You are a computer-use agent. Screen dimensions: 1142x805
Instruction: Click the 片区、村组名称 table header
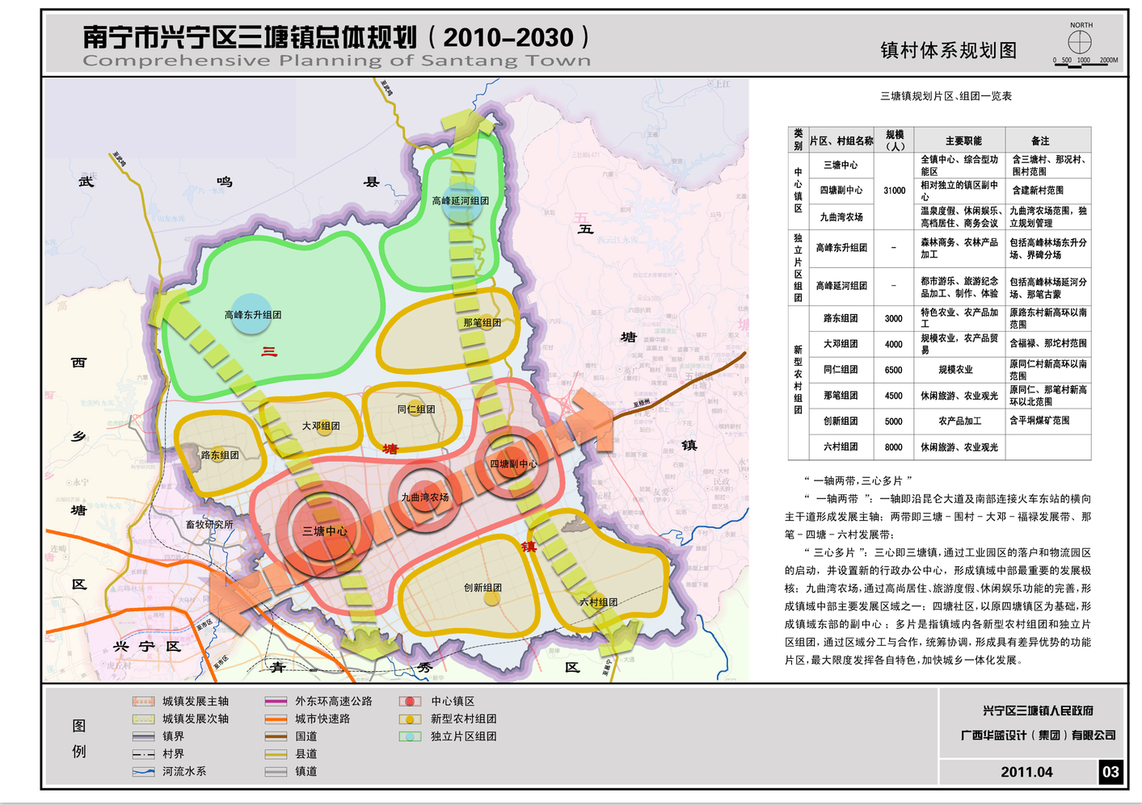click(841, 140)
